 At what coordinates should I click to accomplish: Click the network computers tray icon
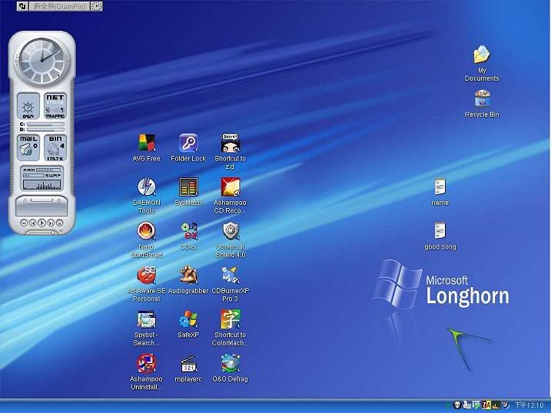(466, 405)
